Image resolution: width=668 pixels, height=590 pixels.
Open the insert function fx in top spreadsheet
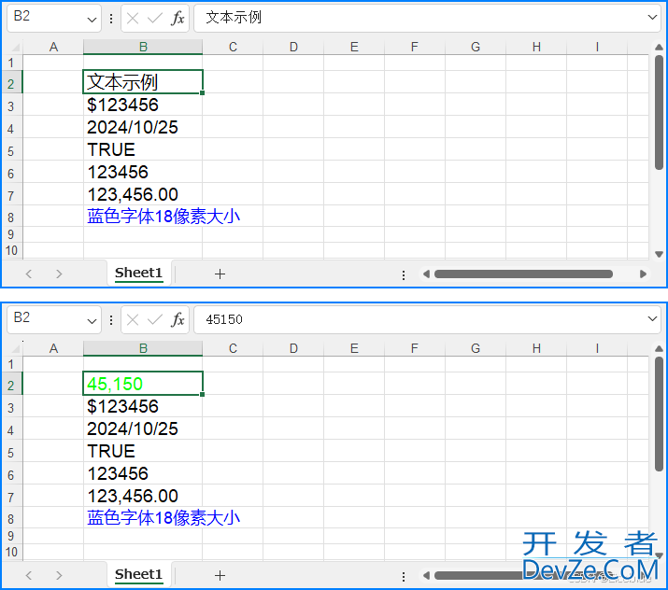tap(178, 19)
